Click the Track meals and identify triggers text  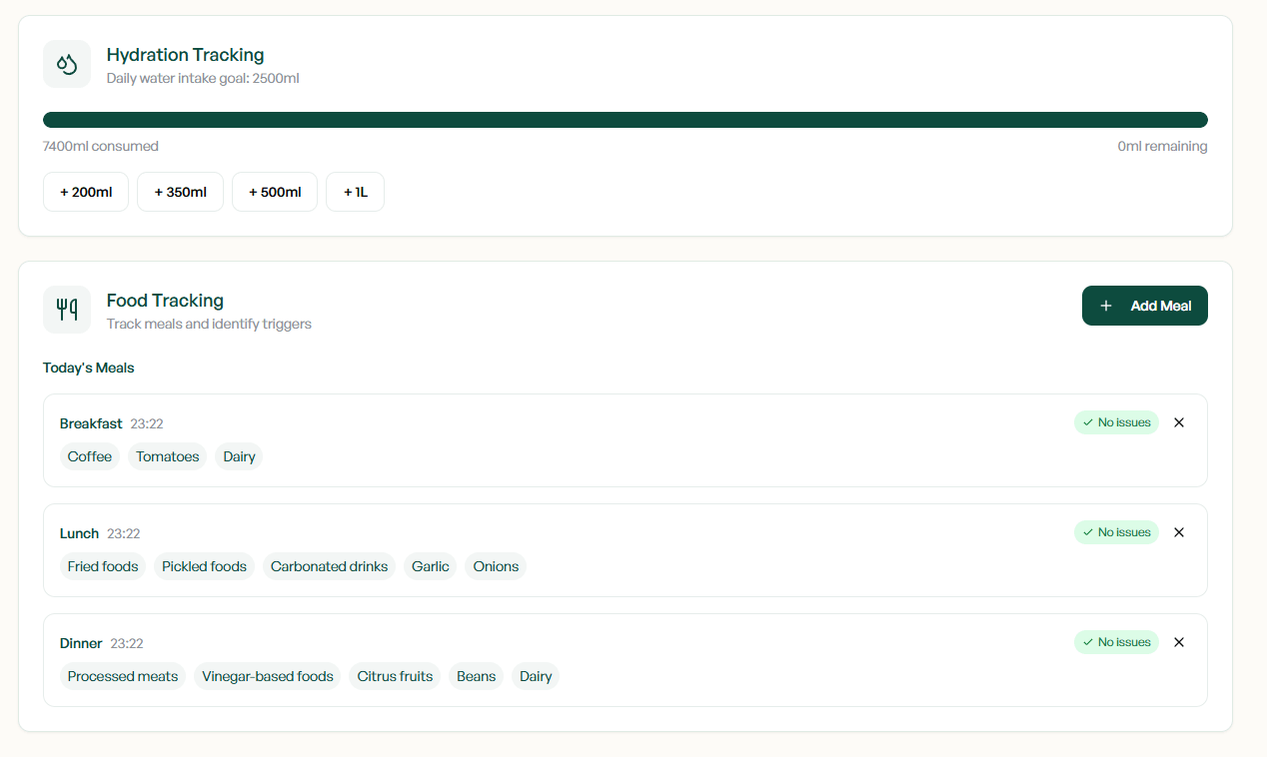pos(209,324)
